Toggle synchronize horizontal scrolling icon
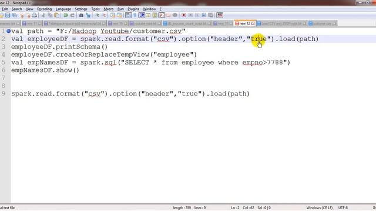Viewport: 376px width, 211px height. (119, 15)
